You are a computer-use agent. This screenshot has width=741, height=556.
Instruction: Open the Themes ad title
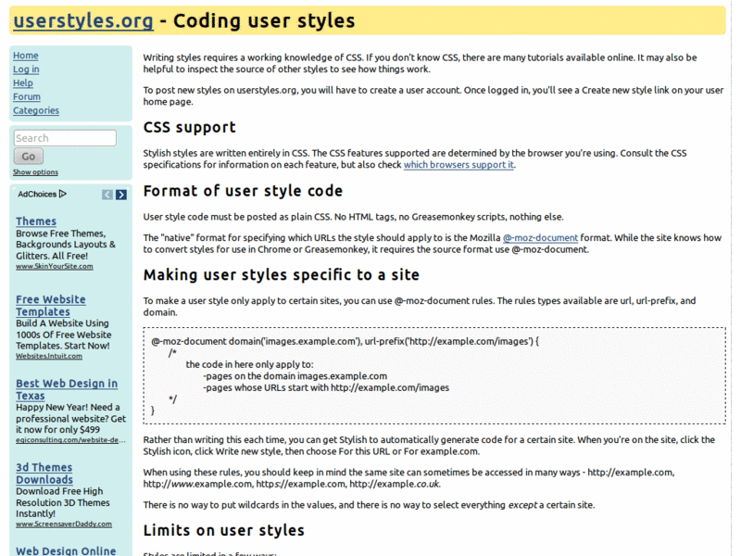[36, 221]
